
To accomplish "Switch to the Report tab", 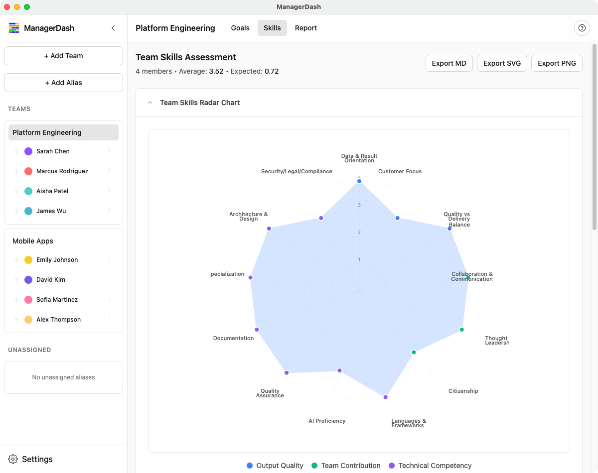I will tap(306, 28).
